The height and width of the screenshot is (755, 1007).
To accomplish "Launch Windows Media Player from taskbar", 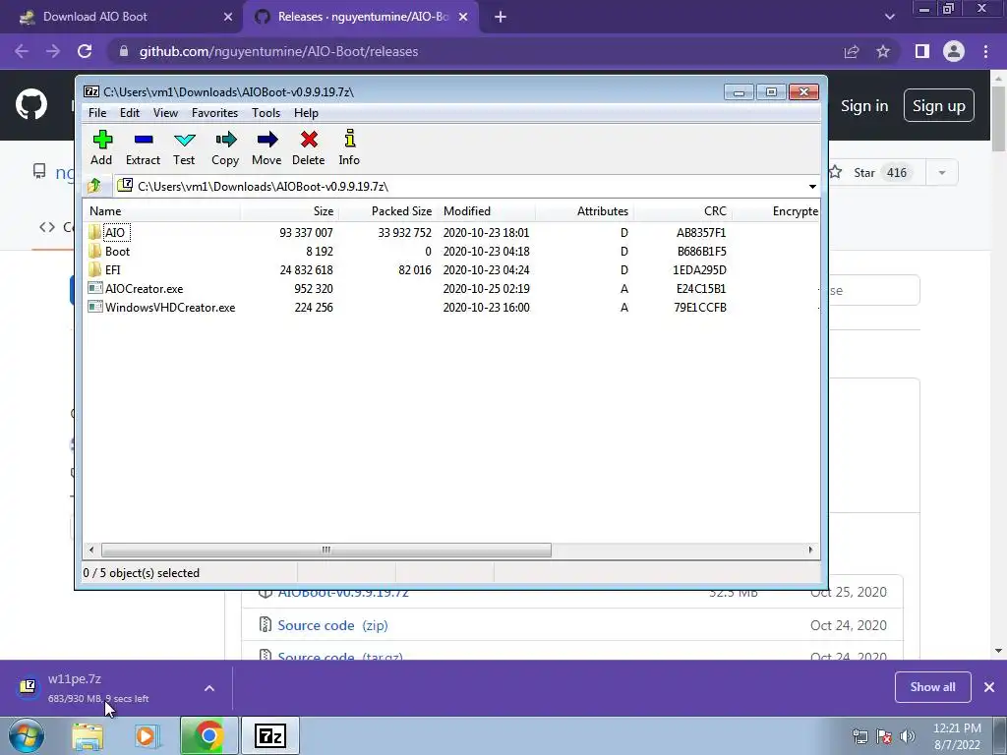I will click(x=147, y=736).
